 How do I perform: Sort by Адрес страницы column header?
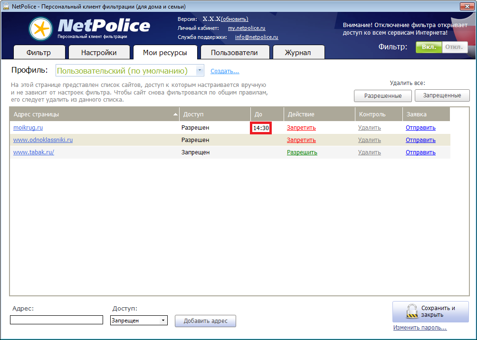pos(94,114)
